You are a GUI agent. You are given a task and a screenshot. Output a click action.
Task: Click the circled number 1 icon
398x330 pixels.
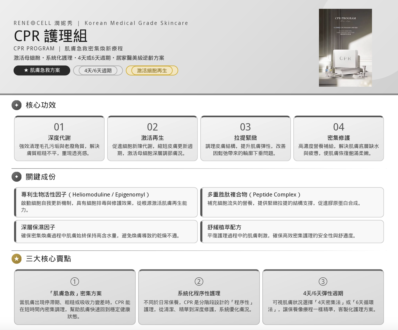tap(75, 281)
